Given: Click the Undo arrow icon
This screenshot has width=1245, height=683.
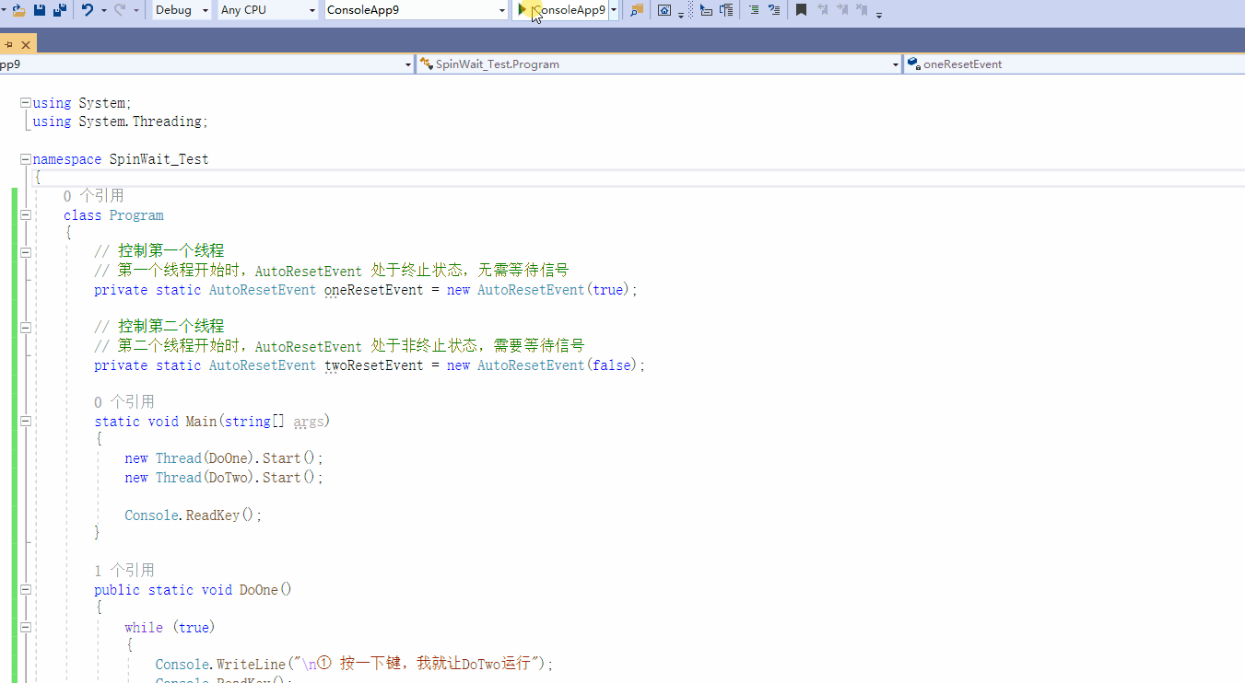Looking at the screenshot, I should coord(88,10).
